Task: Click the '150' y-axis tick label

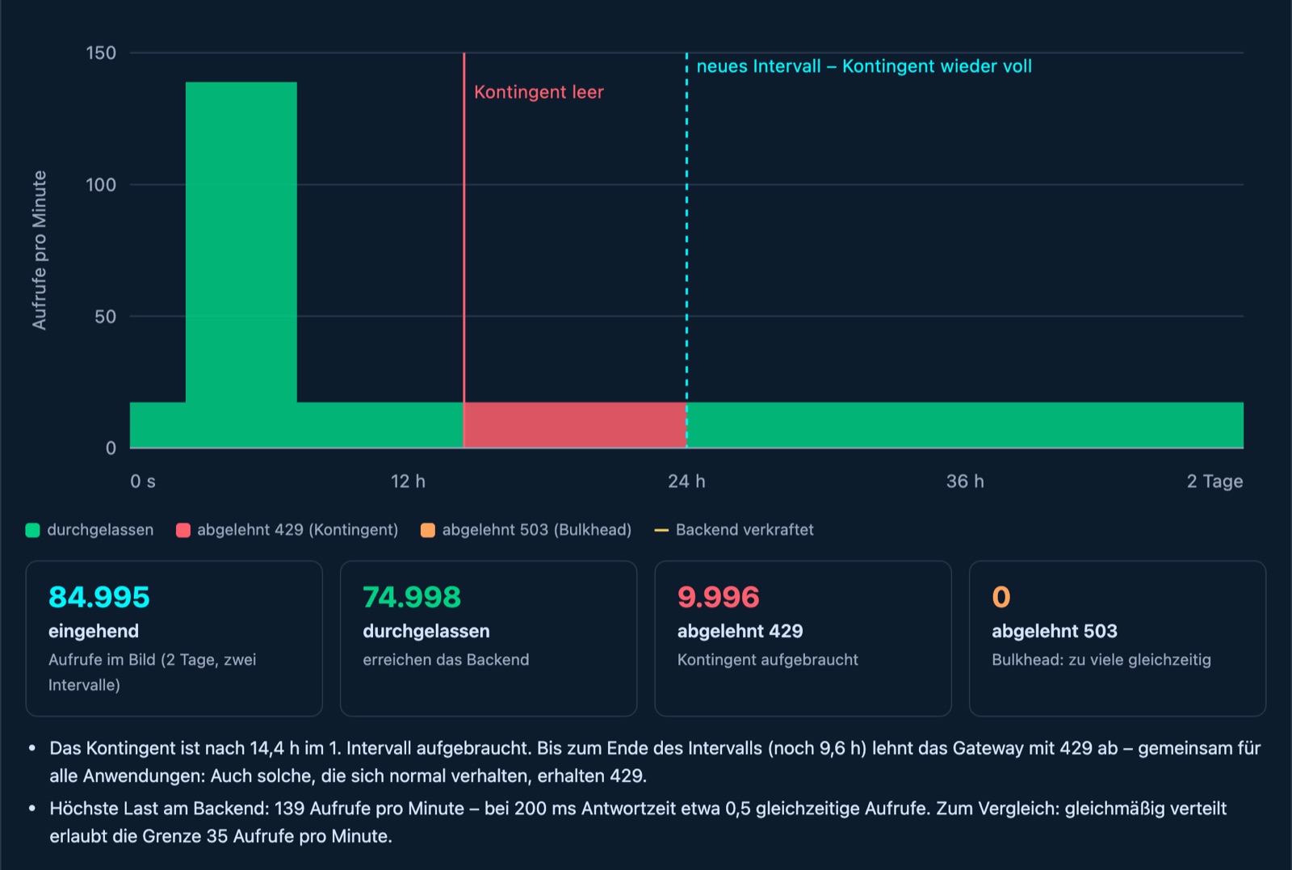Action: click(101, 53)
